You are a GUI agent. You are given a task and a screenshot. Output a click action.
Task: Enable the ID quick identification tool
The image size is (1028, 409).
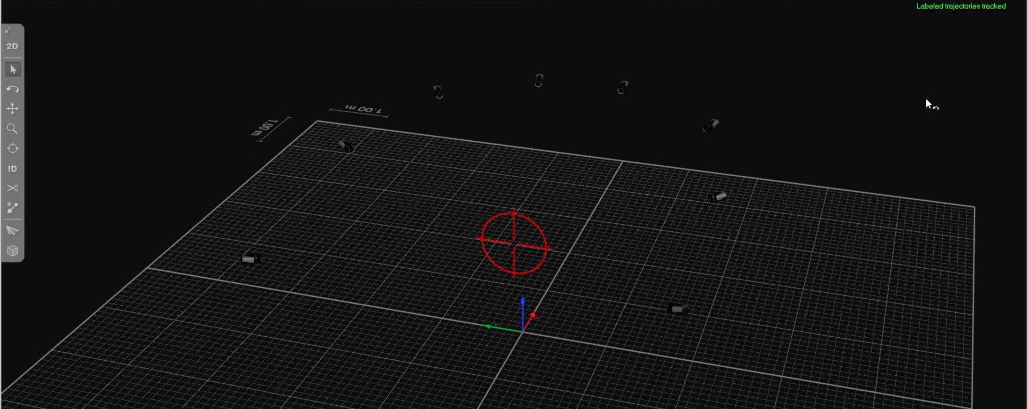click(x=12, y=169)
